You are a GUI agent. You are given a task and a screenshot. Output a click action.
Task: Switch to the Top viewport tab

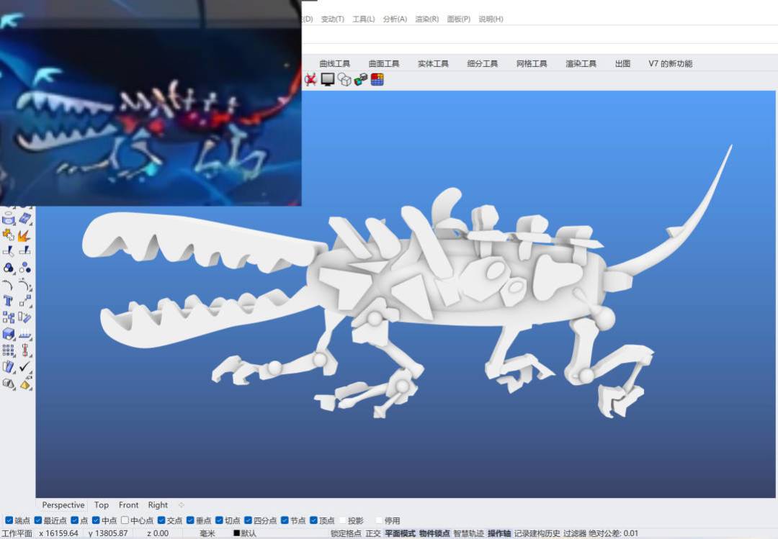[102, 504]
